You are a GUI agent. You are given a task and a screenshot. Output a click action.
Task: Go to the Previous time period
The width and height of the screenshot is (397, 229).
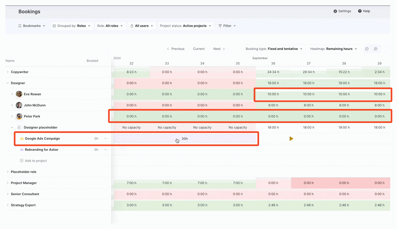tap(176, 49)
